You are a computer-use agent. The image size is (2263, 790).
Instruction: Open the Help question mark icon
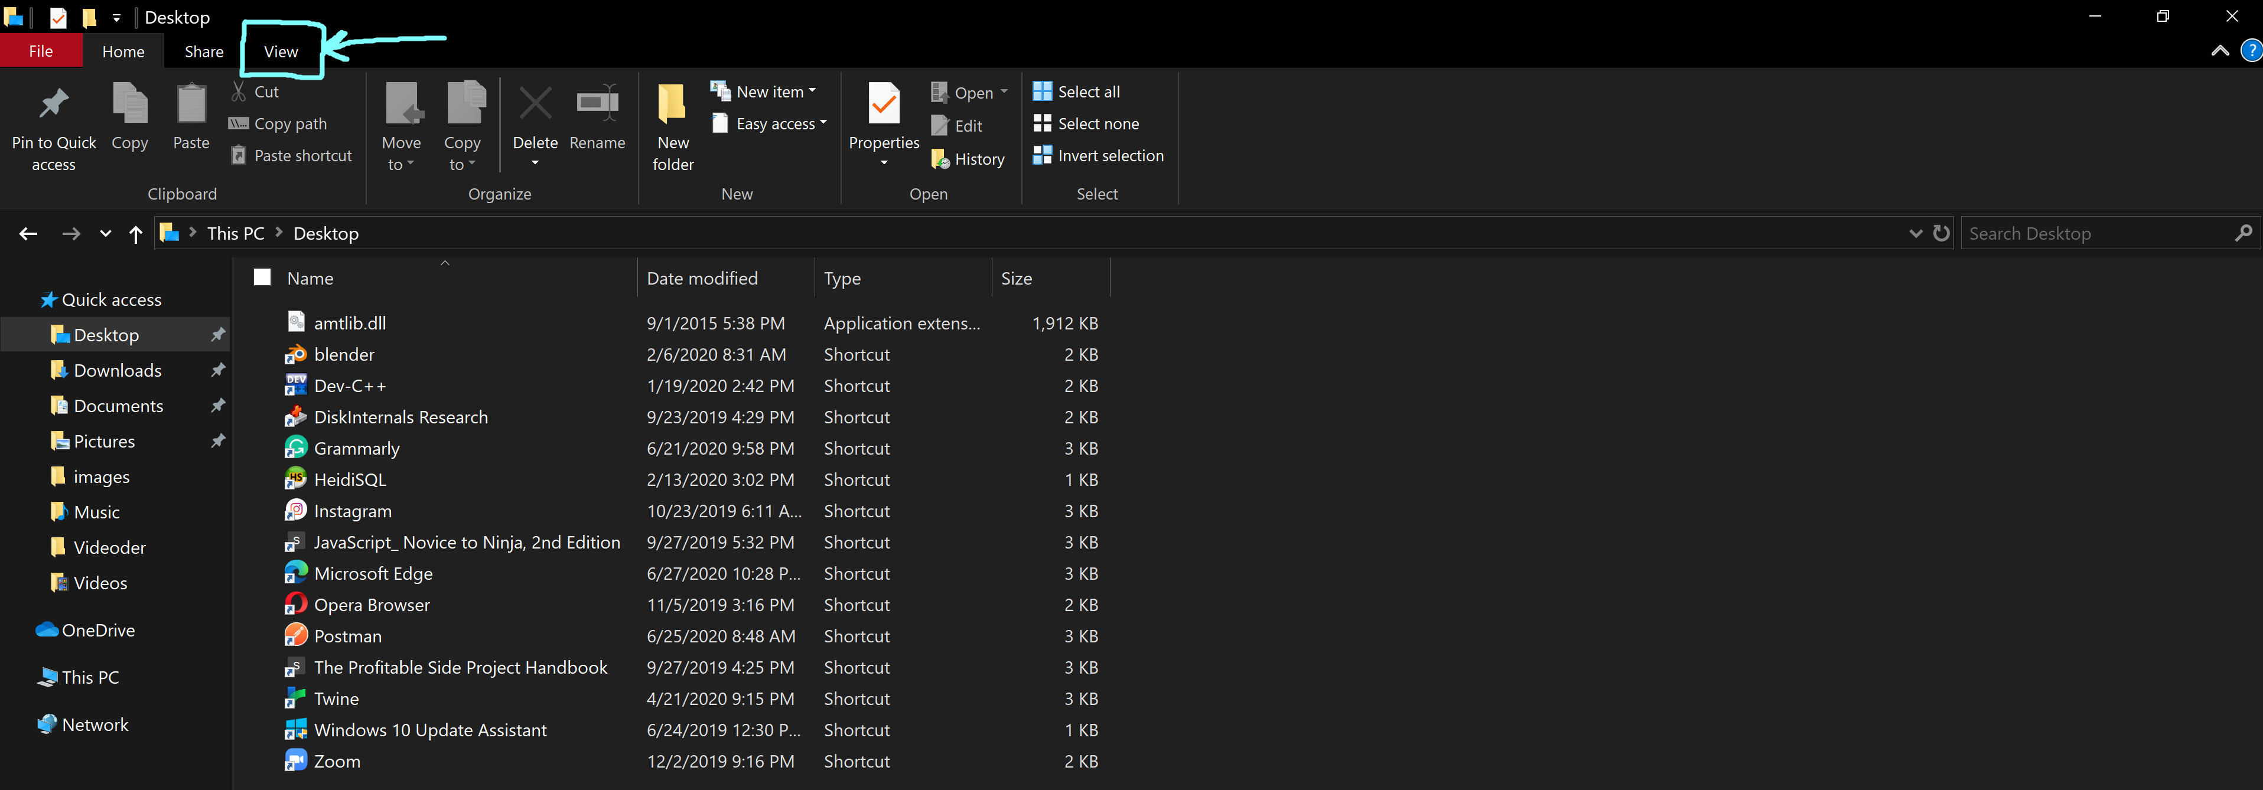(2251, 51)
